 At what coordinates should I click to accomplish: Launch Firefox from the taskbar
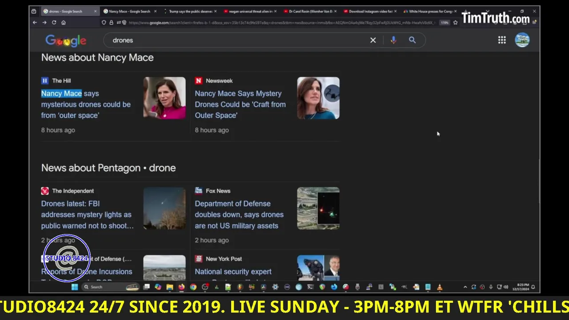coord(181,287)
